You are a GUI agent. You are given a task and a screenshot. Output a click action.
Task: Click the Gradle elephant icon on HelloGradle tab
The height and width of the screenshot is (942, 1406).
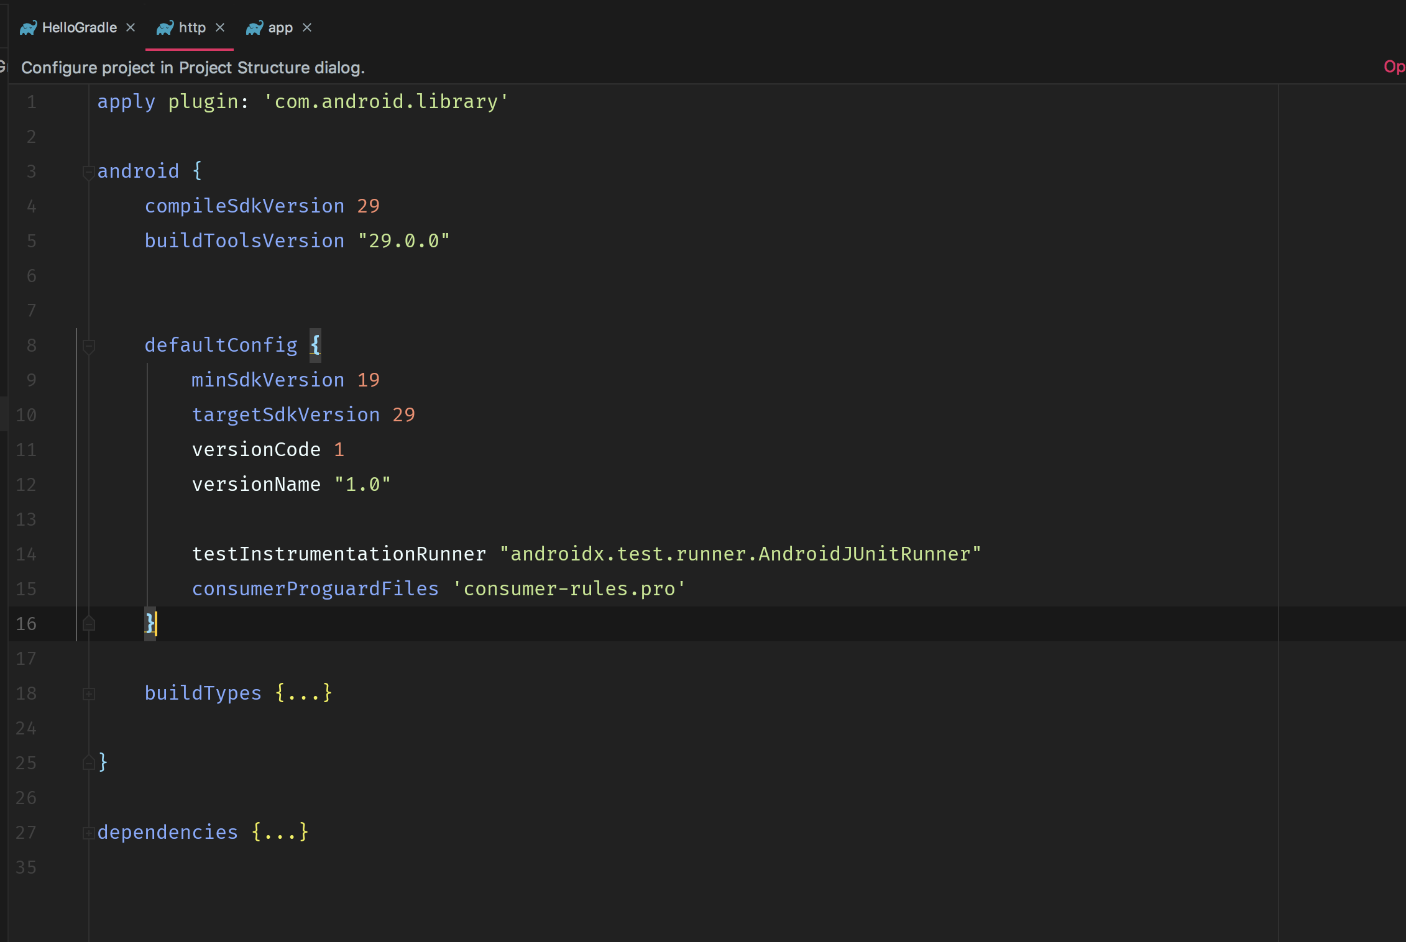point(28,28)
